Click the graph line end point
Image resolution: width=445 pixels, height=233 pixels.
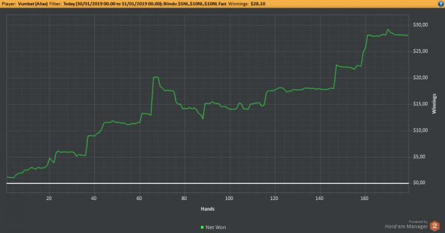pyautogui.click(x=408, y=36)
